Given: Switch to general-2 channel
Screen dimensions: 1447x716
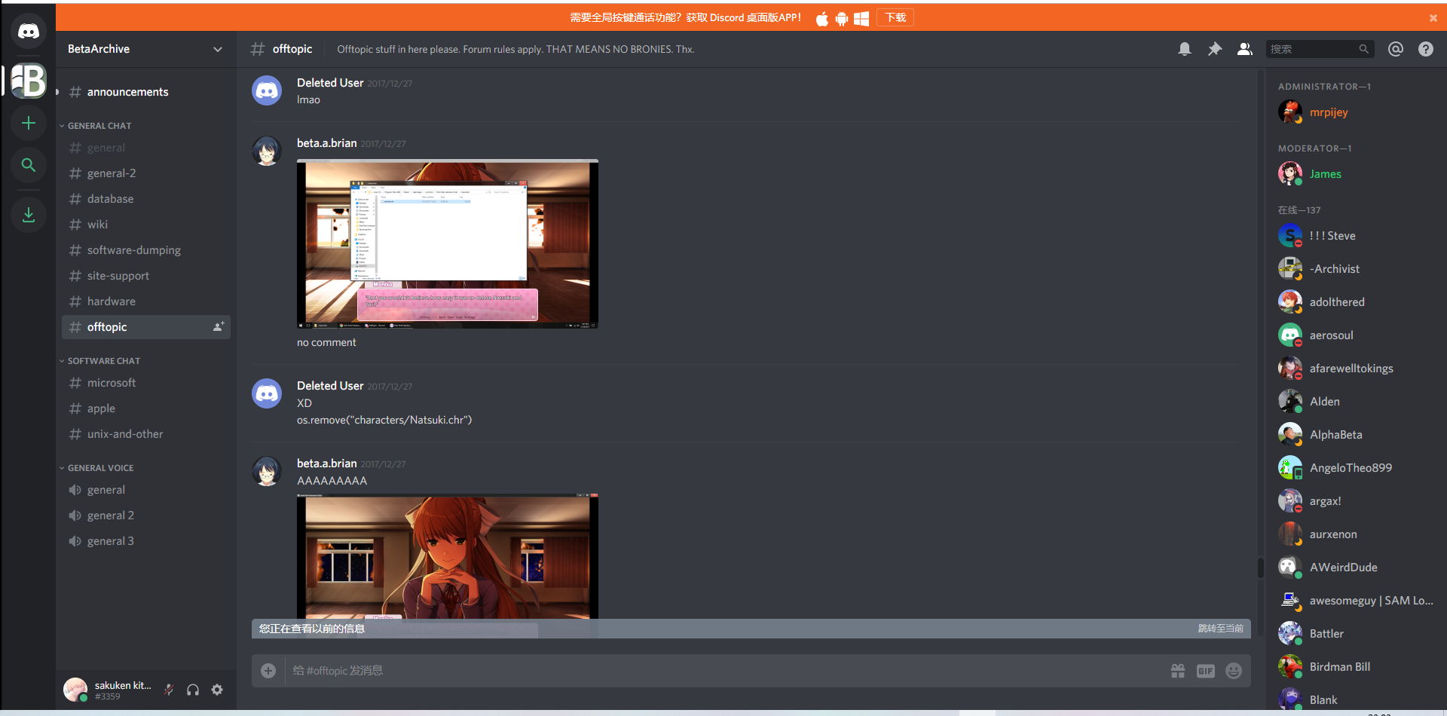Looking at the screenshot, I should 146,173.
